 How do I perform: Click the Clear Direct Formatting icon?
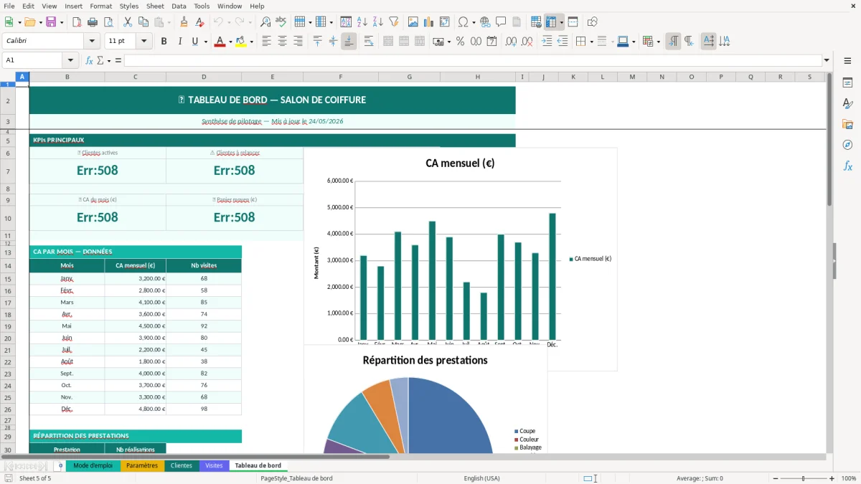(199, 22)
